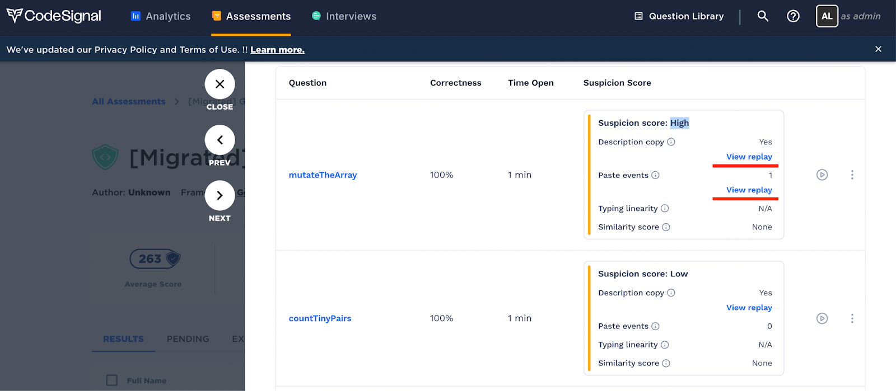This screenshot has width=896, height=391.
Task: Show info for mutateTheArray Similarity score
Action: pos(666,227)
